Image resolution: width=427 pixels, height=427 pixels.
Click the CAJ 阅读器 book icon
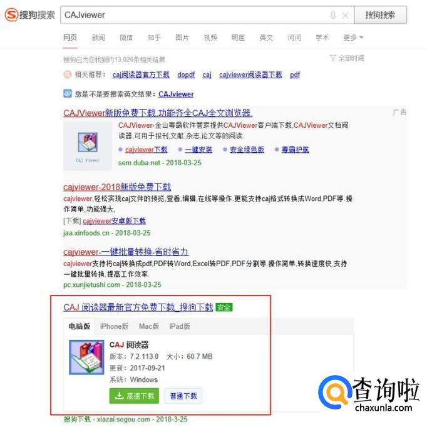point(86,357)
